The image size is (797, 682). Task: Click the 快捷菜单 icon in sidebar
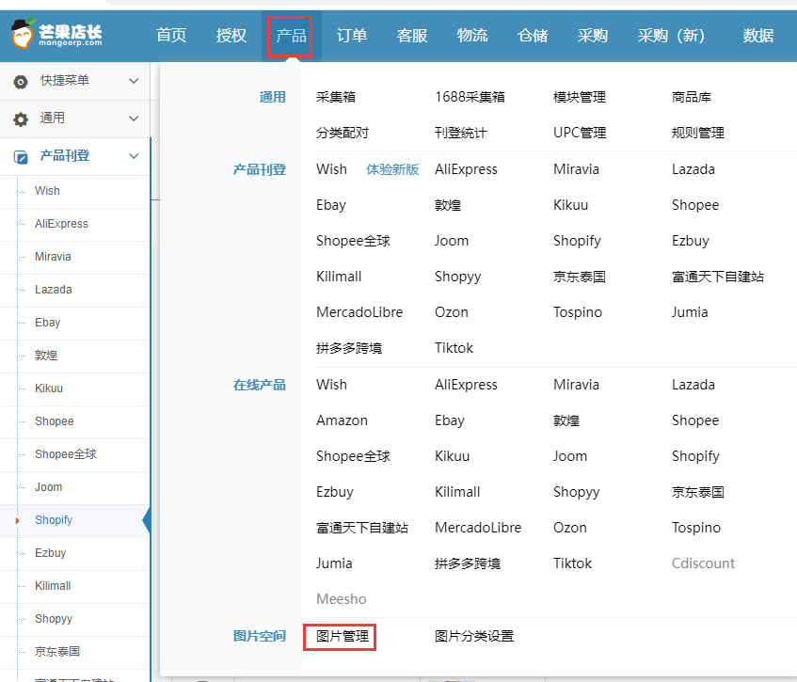[21, 81]
